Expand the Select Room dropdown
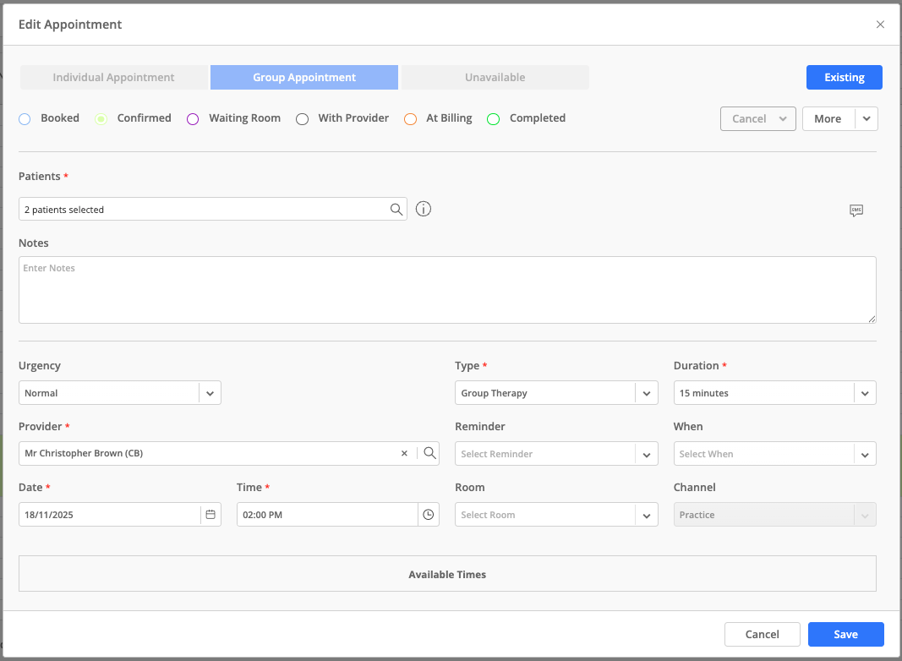 point(647,515)
